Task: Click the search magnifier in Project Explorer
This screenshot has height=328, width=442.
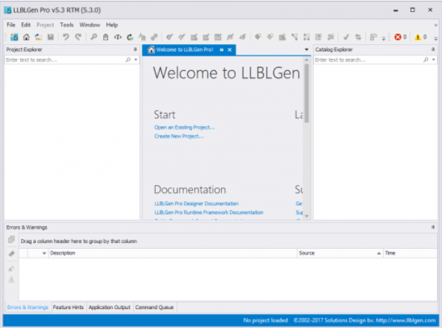Action: pyautogui.click(x=128, y=60)
